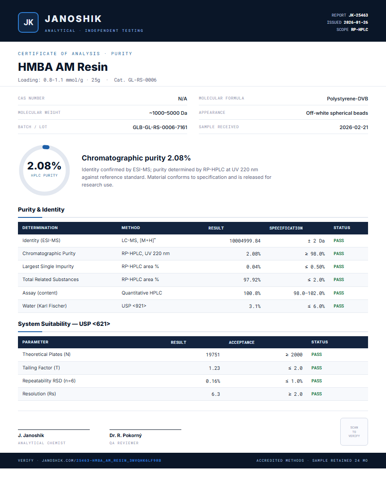Click the Assay (content) row label
This screenshot has height=481, width=386.
(x=40, y=293)
